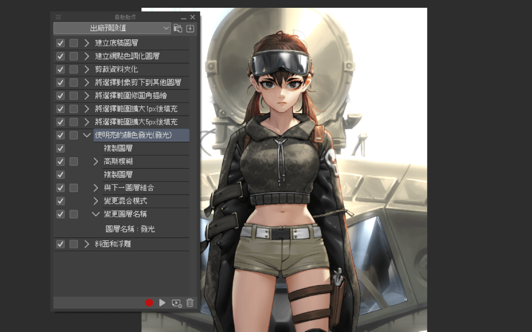Click the delete auto action trash icon
The image size is (532, 332).
coord(190,303)
